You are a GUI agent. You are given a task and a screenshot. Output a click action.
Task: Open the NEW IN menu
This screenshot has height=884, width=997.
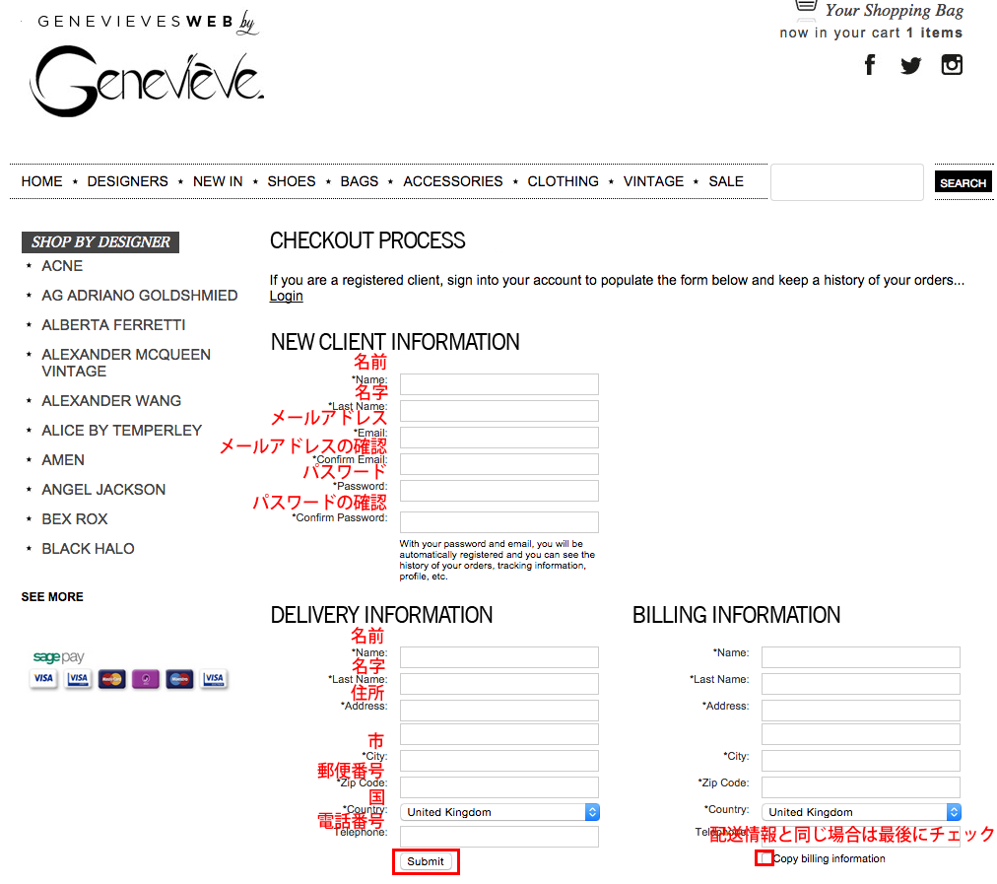click(x=218, y=181)
